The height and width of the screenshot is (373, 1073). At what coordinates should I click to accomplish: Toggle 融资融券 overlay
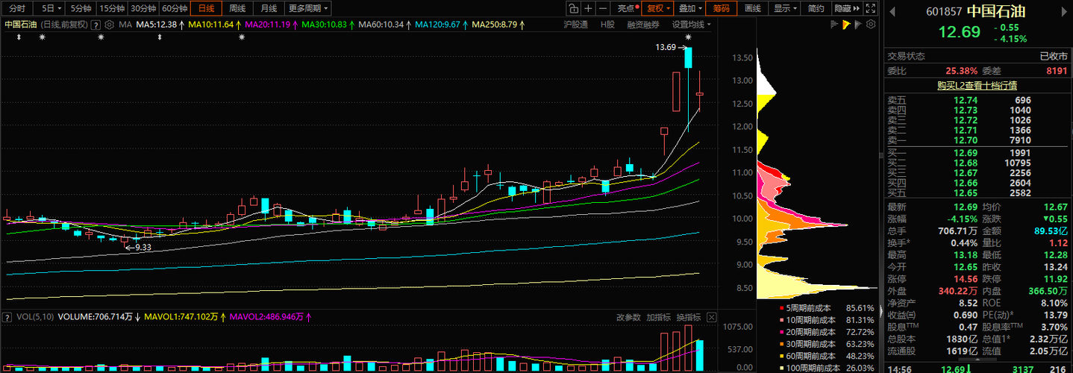(642, 25)
